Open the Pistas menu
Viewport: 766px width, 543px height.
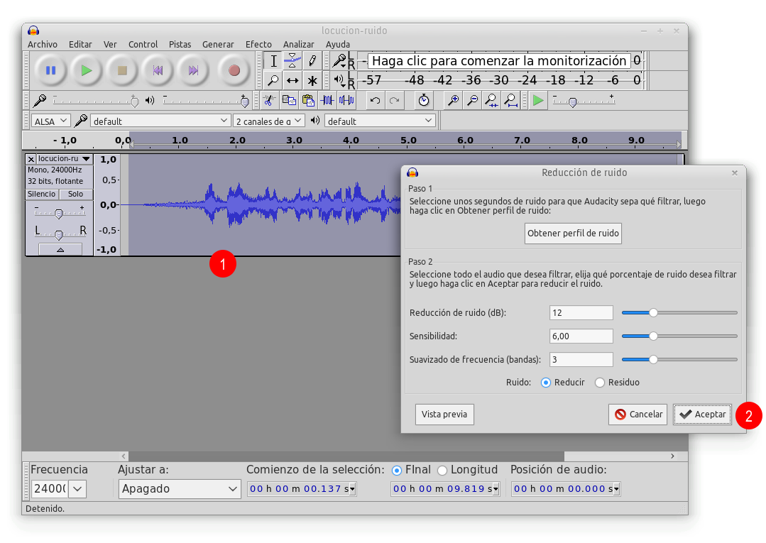180,45
